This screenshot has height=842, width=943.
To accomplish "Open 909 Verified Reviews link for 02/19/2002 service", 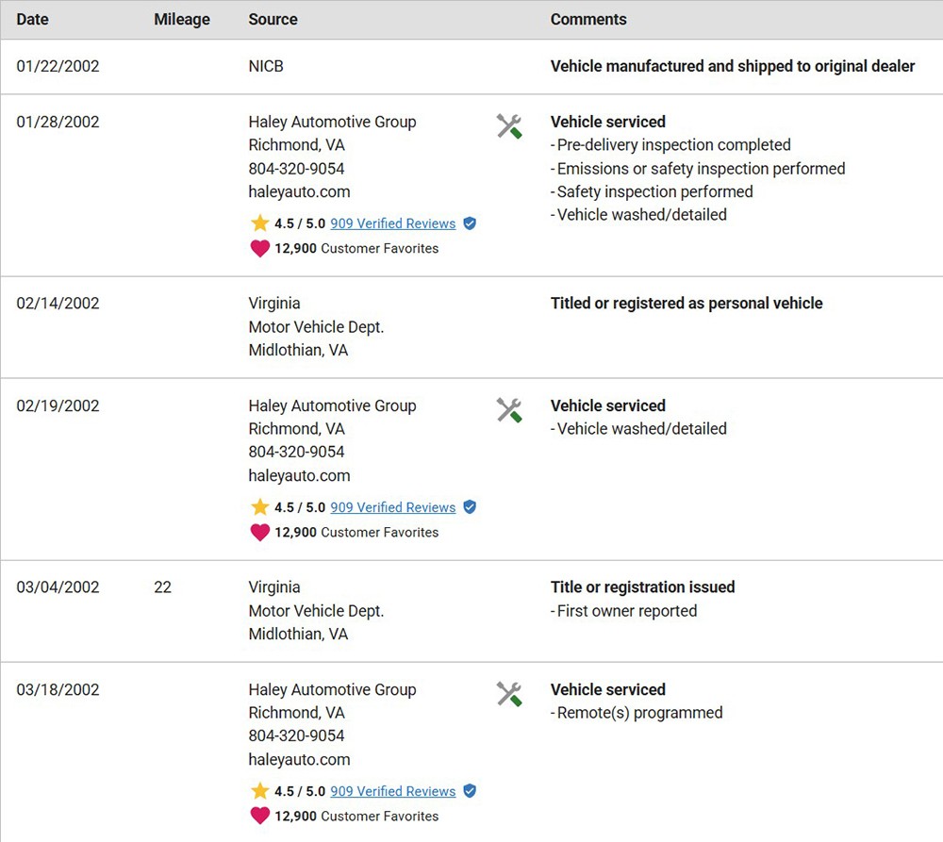I will (392, 507).
